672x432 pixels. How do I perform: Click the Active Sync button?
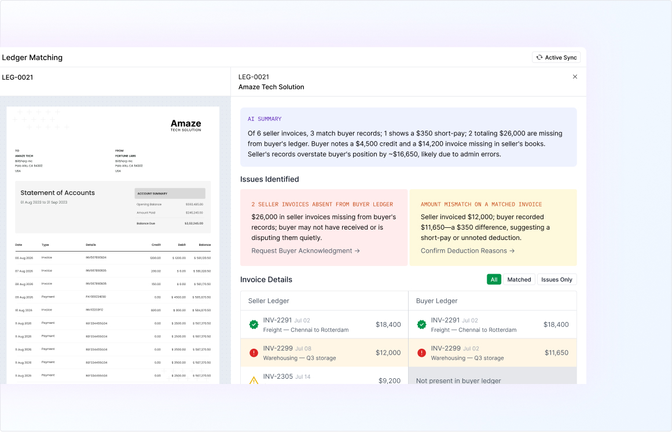pos(556,57)
